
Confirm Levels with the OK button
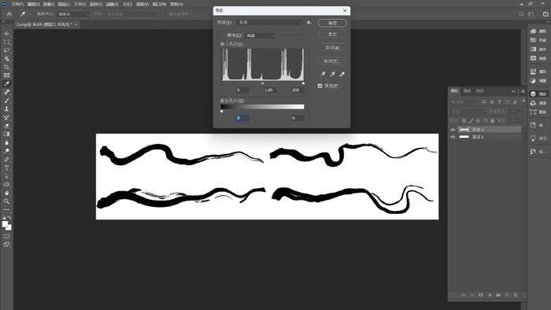tap(332, 23)
